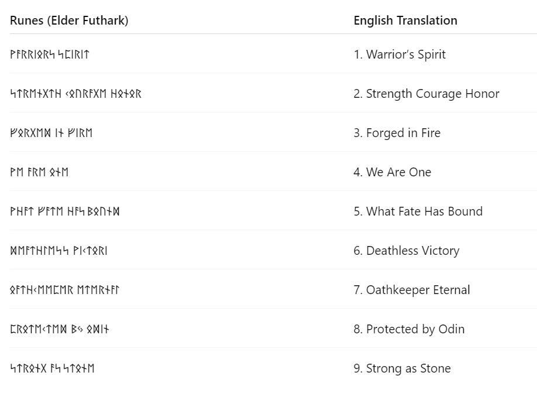Click runes for What Fate Has Bound
This screenshot has height=403, width=537.
(x=65, y=211)
